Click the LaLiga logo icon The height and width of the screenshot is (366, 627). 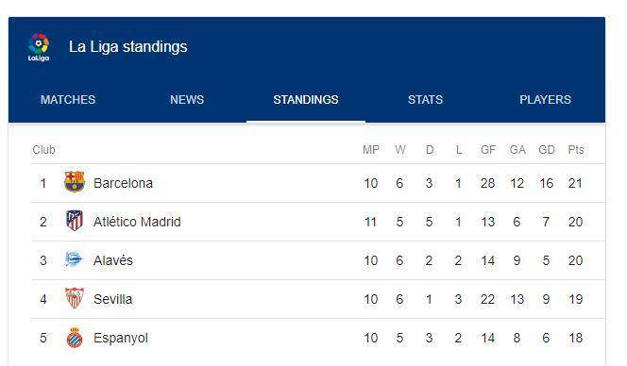tap(39, 47)
